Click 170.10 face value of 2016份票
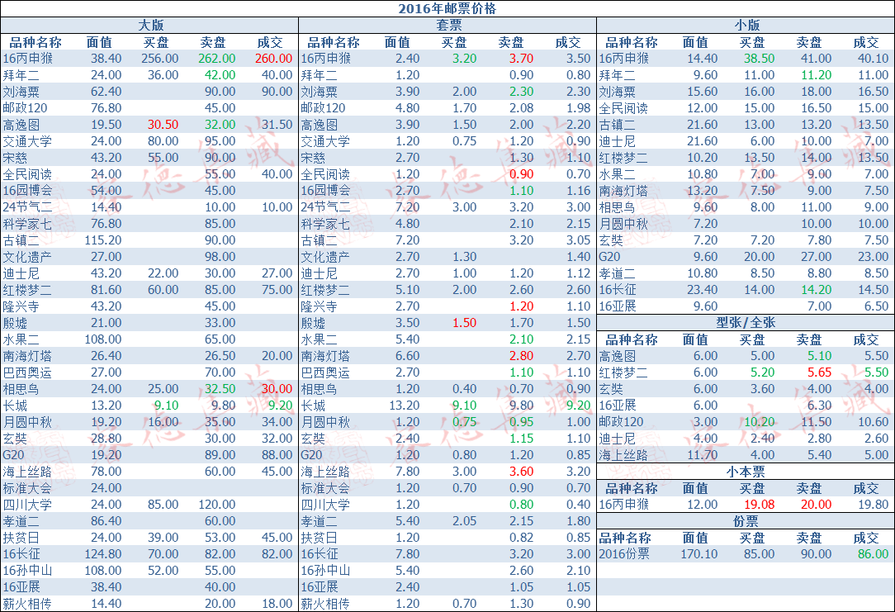The image size is (895, 612). click(x=699, y=553)
